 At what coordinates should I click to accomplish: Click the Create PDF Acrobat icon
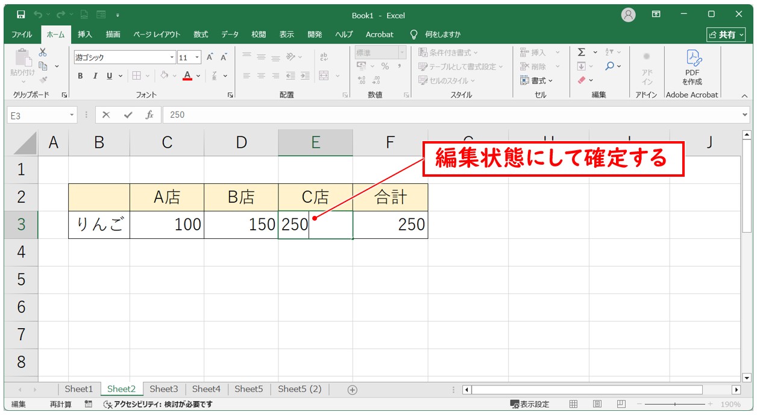click(x=692, y=68)
